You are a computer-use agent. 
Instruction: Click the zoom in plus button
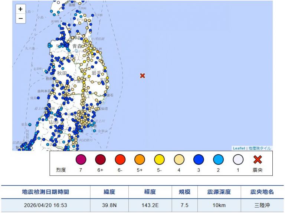point(20,9)
